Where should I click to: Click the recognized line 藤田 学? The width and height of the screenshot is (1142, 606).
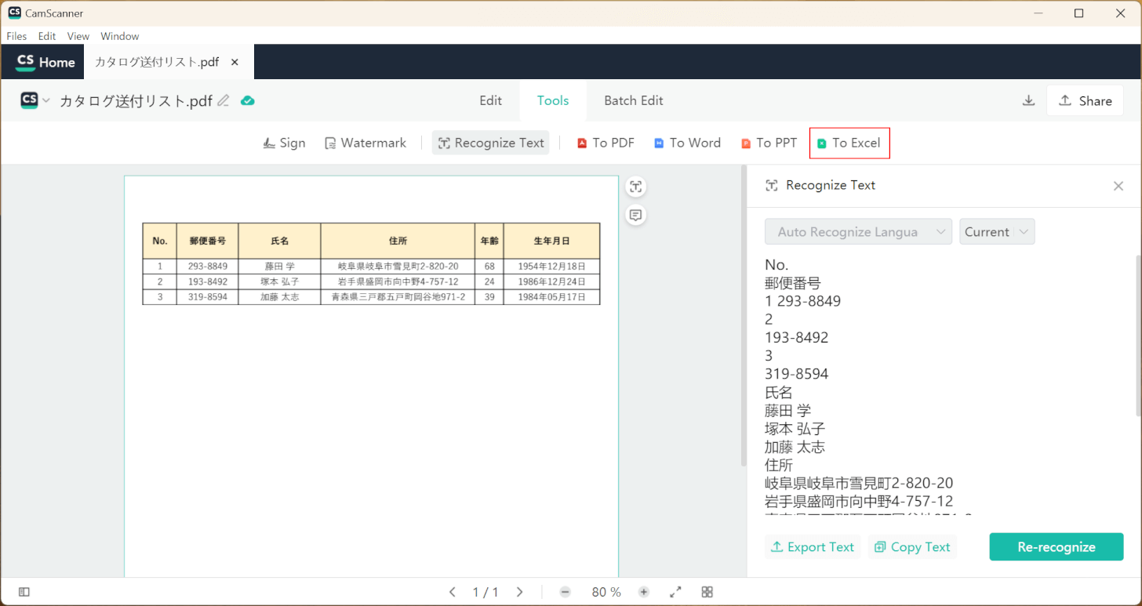click(788, 411)
